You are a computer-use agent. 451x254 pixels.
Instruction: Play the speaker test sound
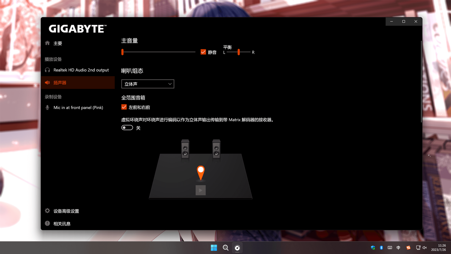click(x=200, y=190)
